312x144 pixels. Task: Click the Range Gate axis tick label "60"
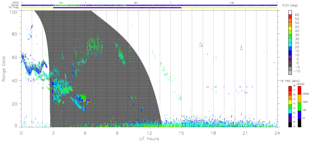point(15,57)
